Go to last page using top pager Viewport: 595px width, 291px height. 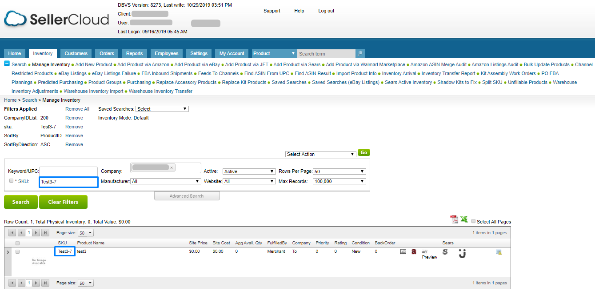click(x=45, y=233)
